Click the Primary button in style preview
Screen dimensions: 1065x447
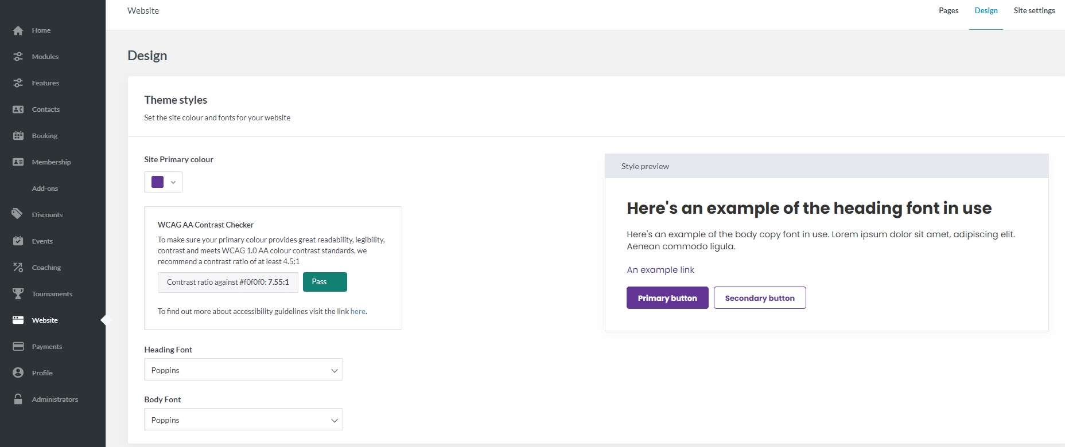pos(667,298)
